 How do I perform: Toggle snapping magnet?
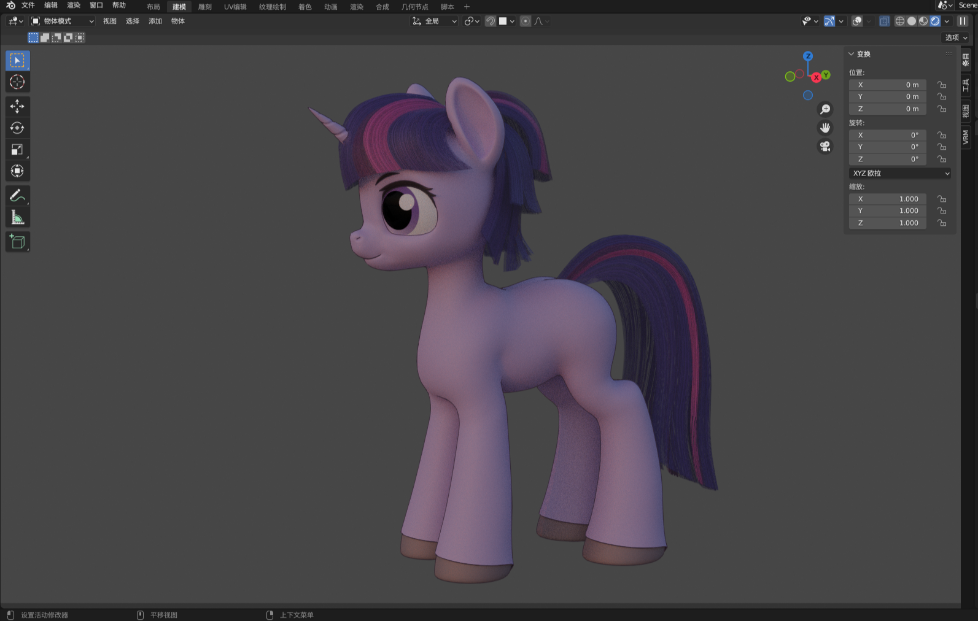click(491, 21)
